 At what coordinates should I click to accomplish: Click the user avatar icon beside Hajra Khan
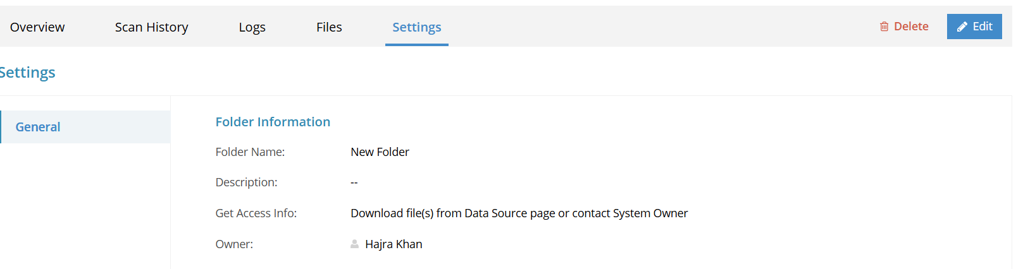[x=355, y=244]
